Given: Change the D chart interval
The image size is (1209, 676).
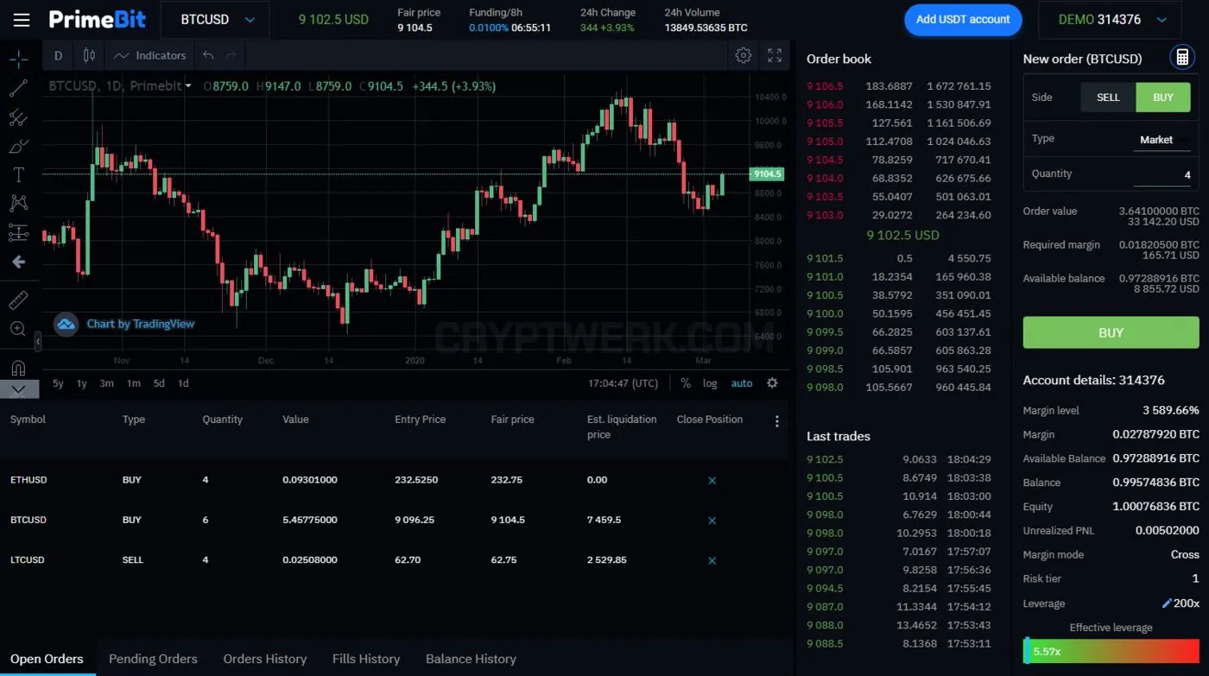Looking at the screenshot, I should (58, 56).
